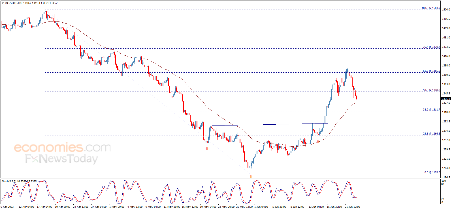Click the 1469.0 price axis value

(x=446, y=28)
